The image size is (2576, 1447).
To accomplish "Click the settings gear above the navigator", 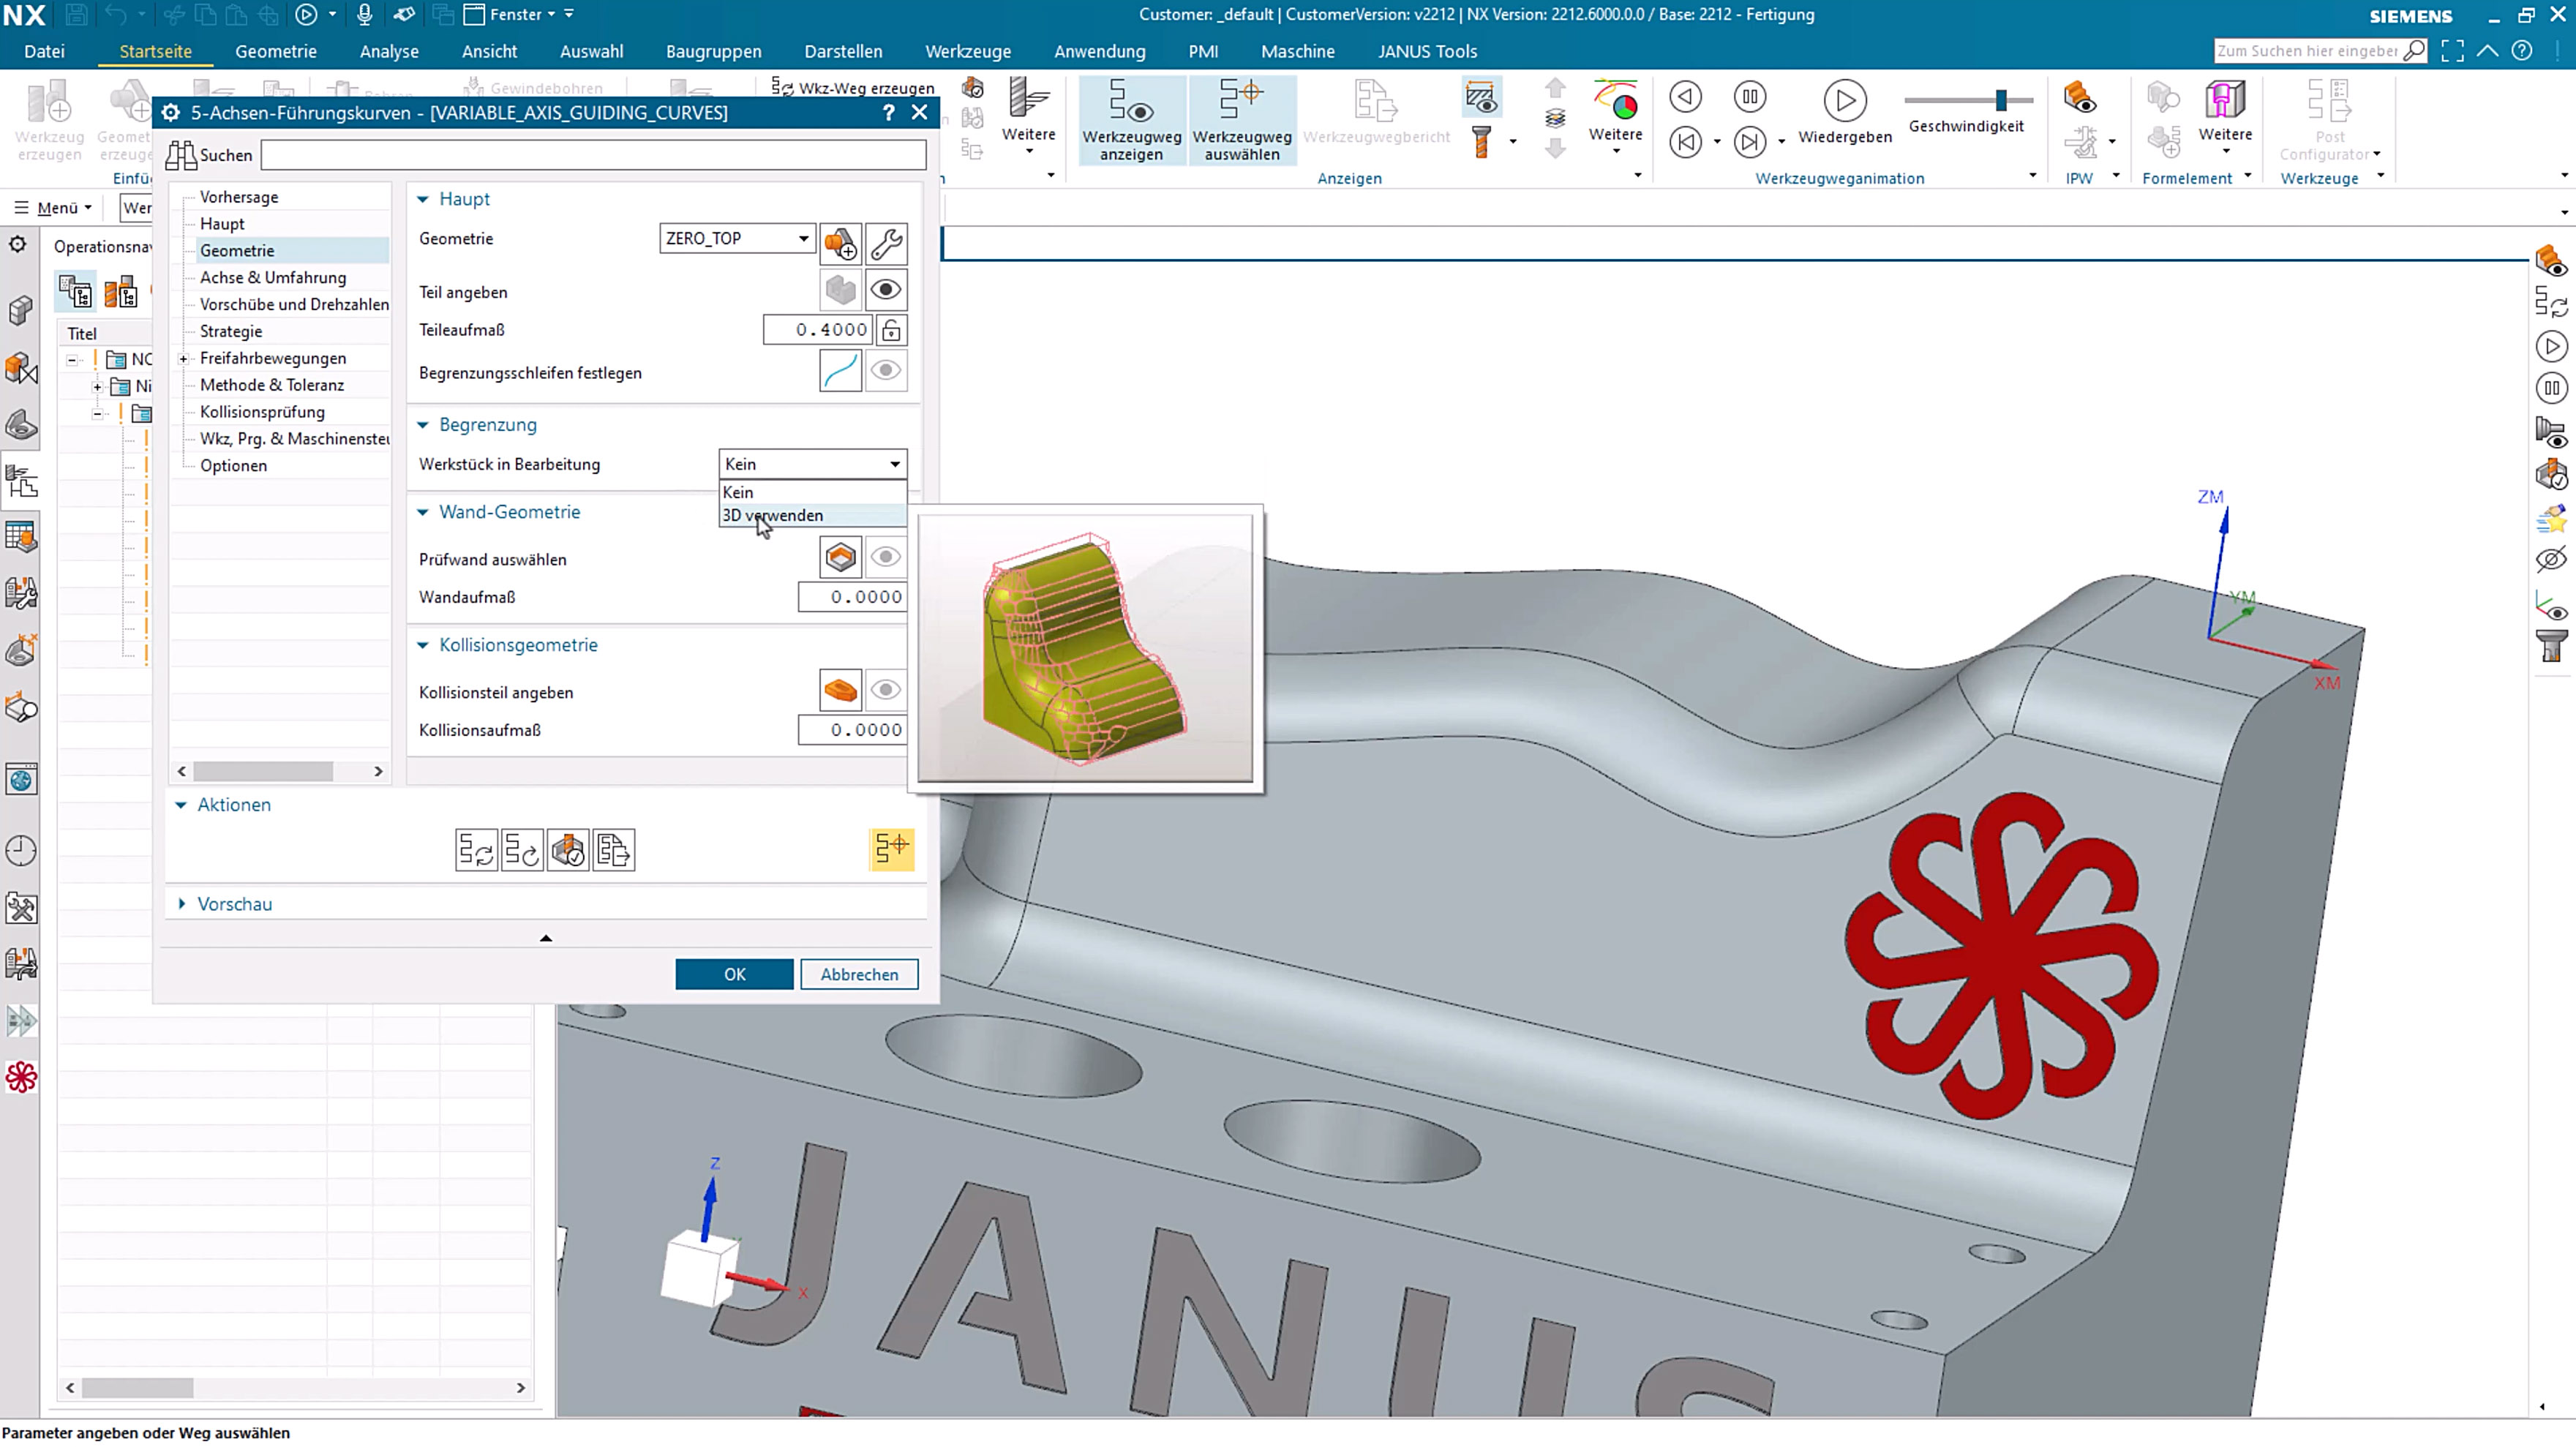I will click(19, 245).
